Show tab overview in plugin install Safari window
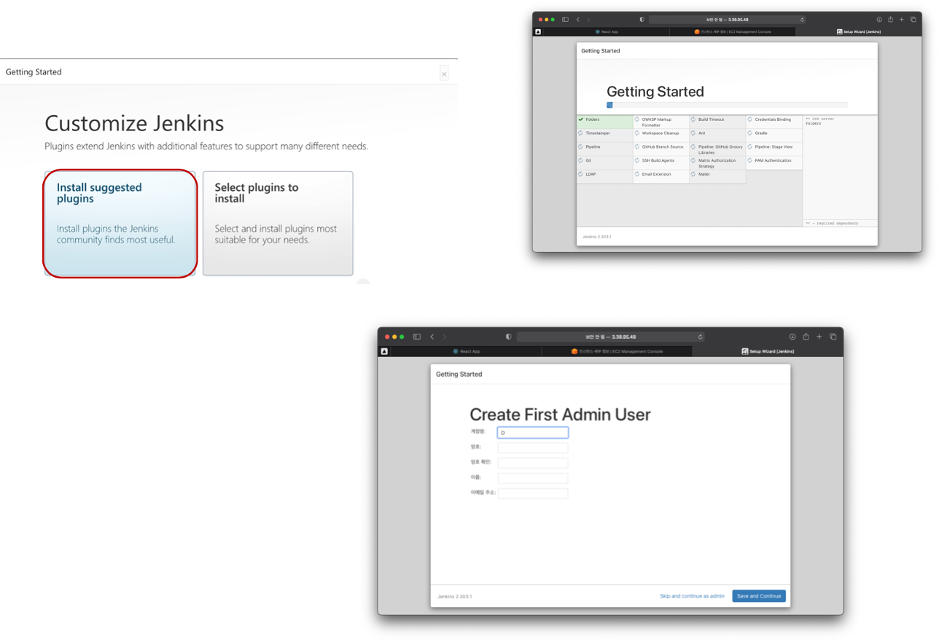 [913, 20]
